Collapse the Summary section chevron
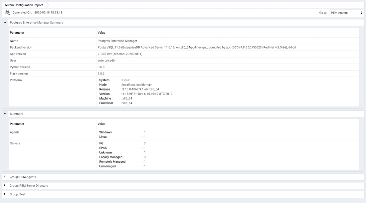 click(5, 114)
